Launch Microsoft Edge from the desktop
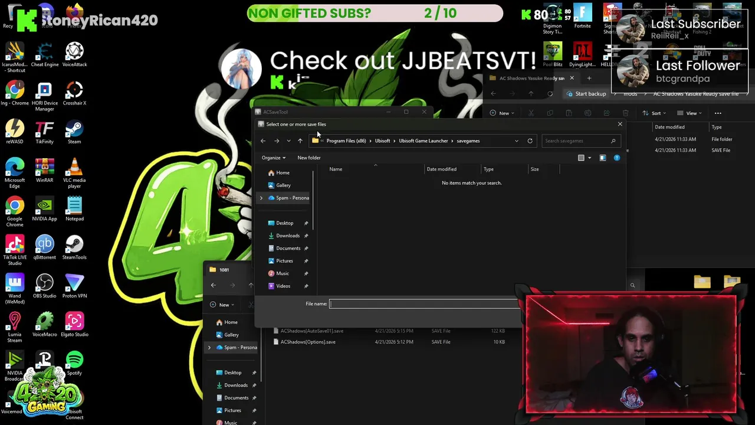755x425 pixels. 15,172
